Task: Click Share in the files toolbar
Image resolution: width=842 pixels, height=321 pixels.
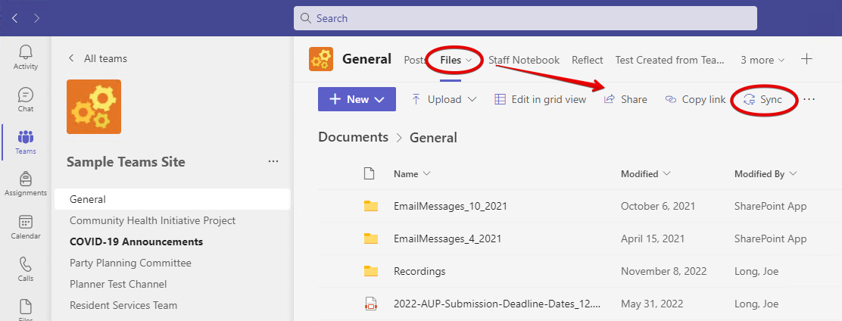Action: (625, 99)
